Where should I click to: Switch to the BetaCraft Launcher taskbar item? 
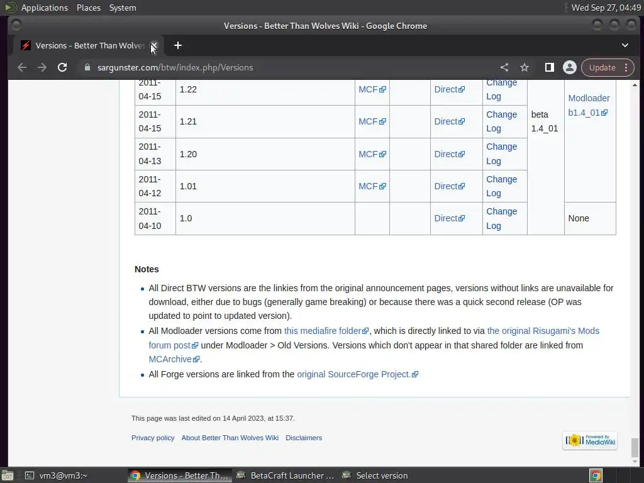[x=286, y=475]
